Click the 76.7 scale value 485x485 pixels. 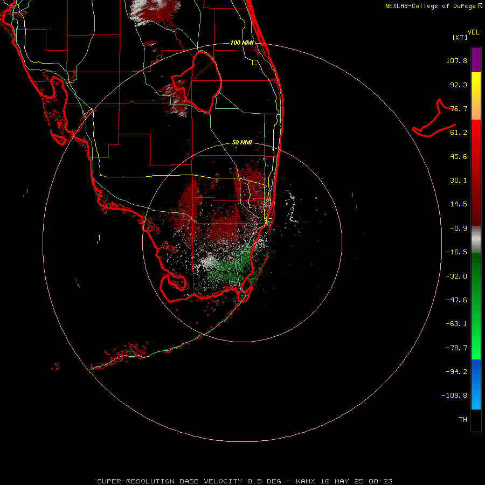[459, 108]
